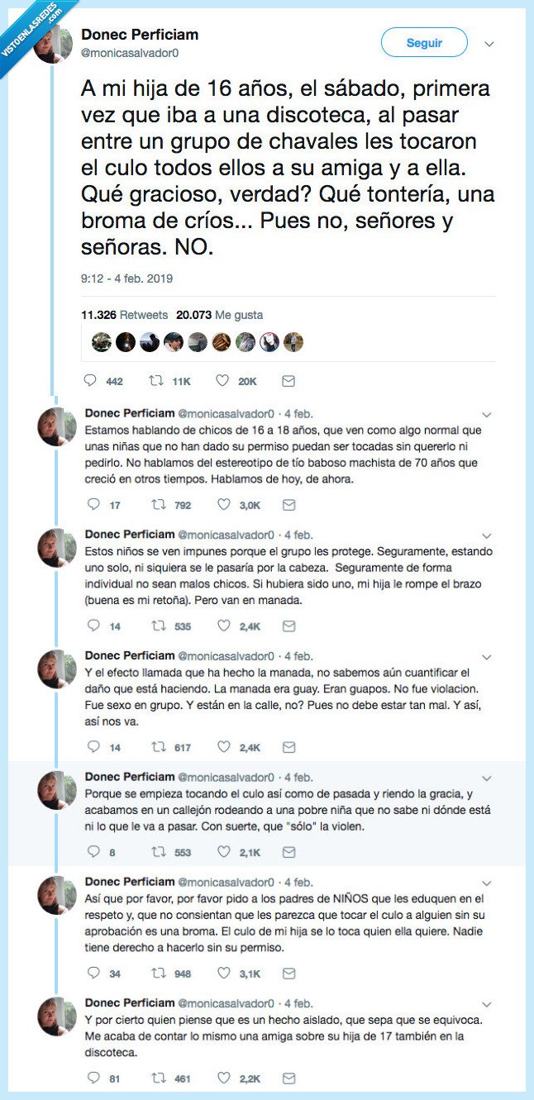
Task: Like the reply with 3,0K likes
Action: (x=222, y=504)
